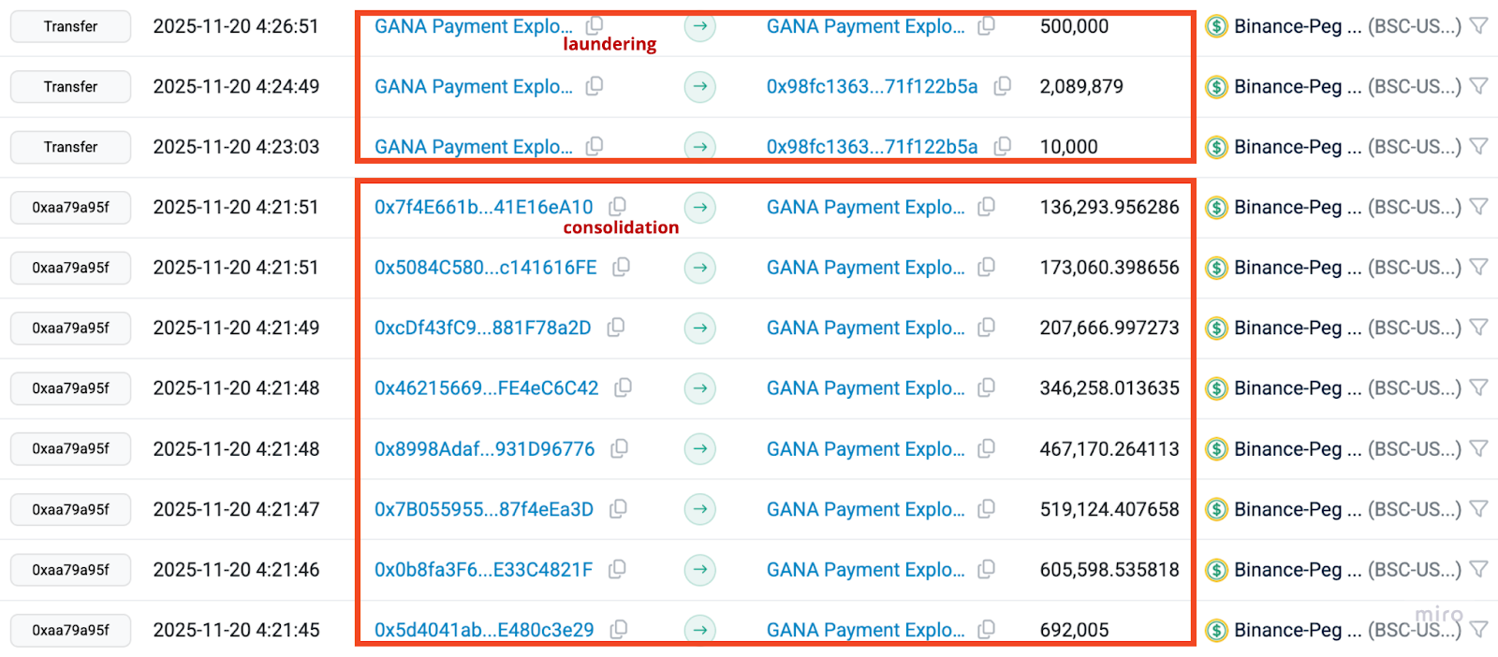
Task: Click method 0xaa79a95f in the 4:21:45 row
Action: [70, 630]
